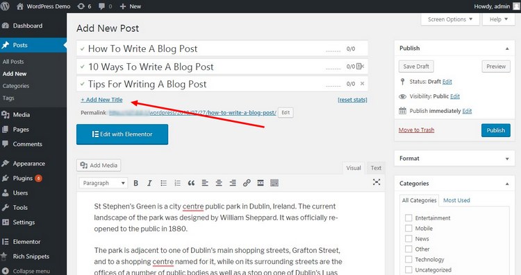Enable distraction-free writing mode

pos(377,182)
